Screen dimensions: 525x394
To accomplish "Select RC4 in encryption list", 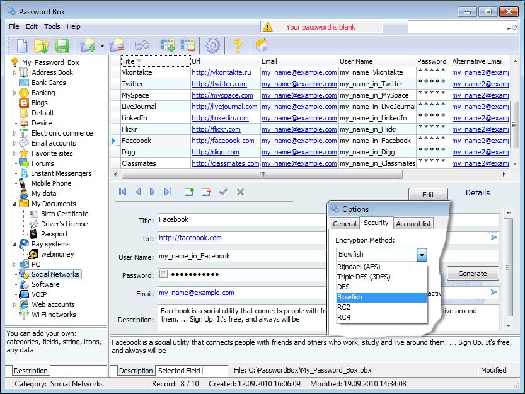I will click(382, 317).
